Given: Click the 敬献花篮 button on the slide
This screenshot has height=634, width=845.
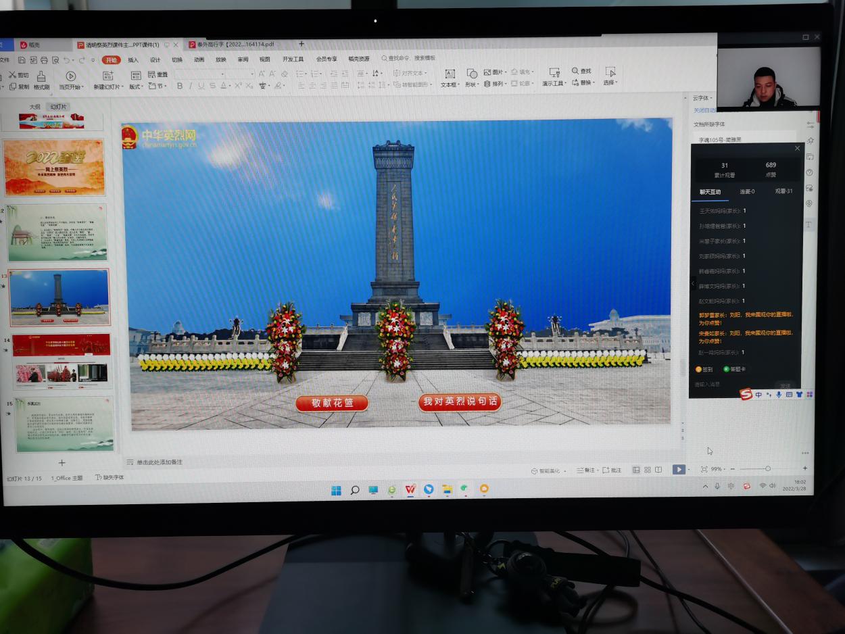Looking at the screenshot, I should coord(332,404).
